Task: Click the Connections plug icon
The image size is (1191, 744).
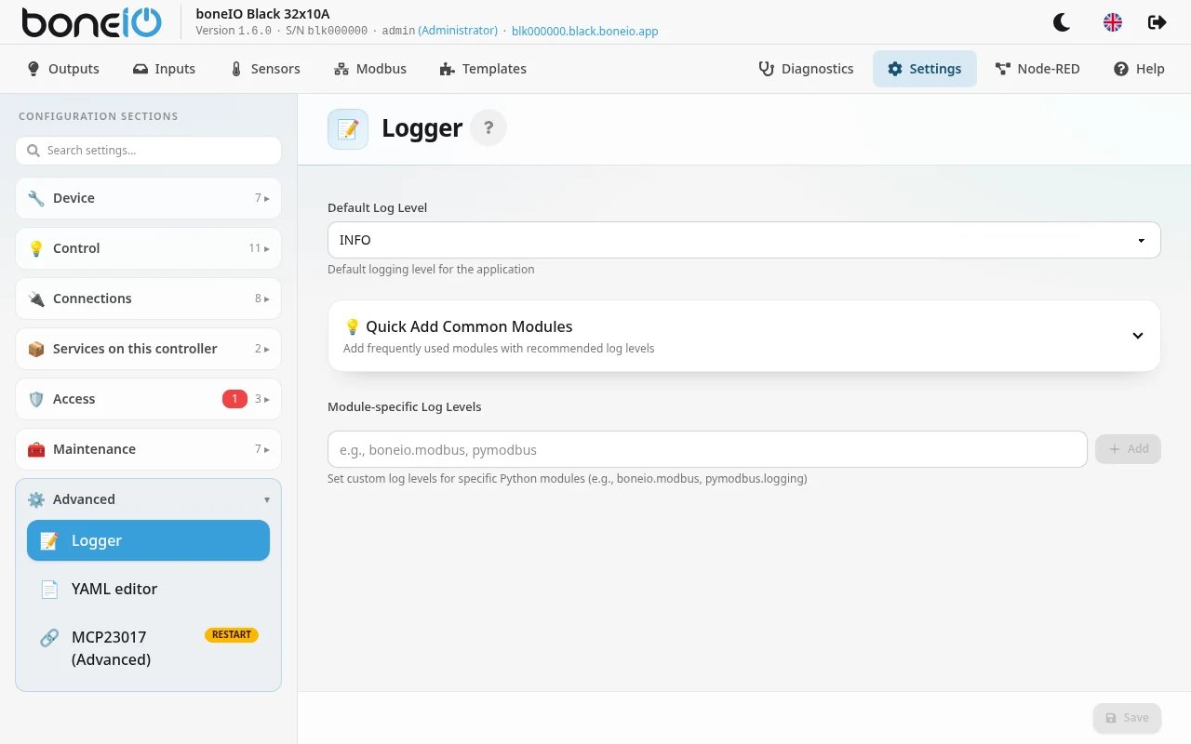Action: pyautogui.click(x=36, y=299)
